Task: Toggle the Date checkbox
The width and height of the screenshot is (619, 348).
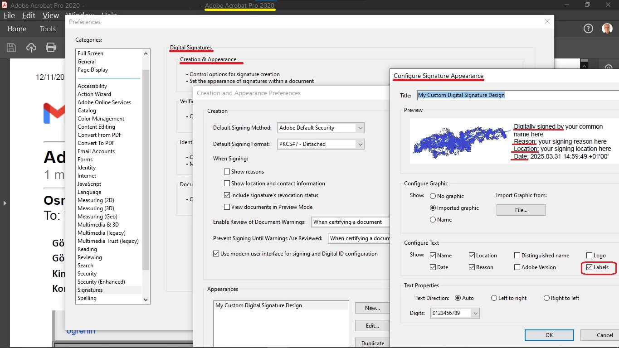Action: (433, 267)
